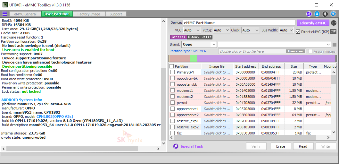
Task: Switch to the Binary Utils sub-tab
Action: pos(200,37)
